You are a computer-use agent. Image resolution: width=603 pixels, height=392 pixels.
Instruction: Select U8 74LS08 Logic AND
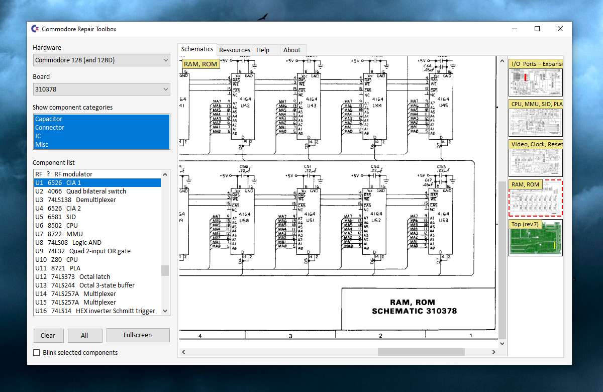click(x=97, y=243)
